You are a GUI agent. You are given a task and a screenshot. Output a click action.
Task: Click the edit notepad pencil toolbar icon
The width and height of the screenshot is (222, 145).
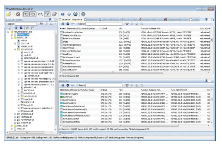[x=54, y=14]
